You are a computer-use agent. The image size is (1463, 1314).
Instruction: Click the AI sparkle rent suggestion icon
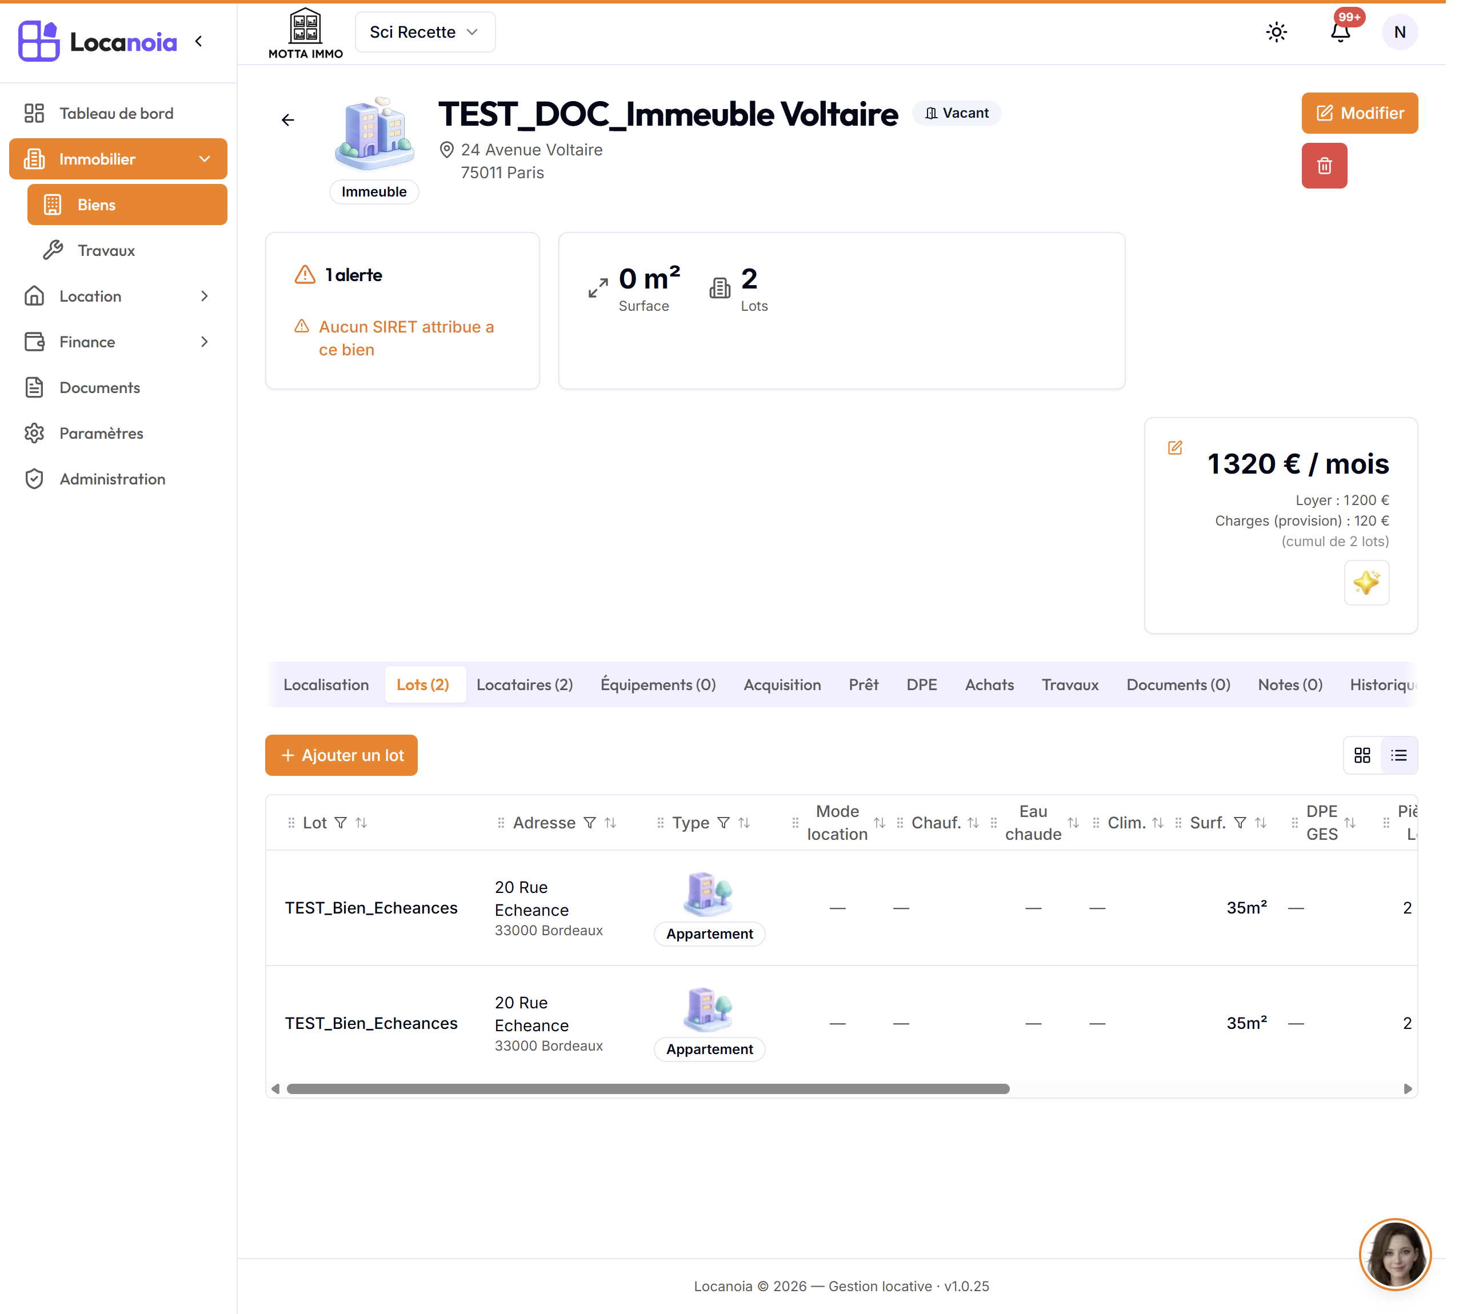[1365, 583]
